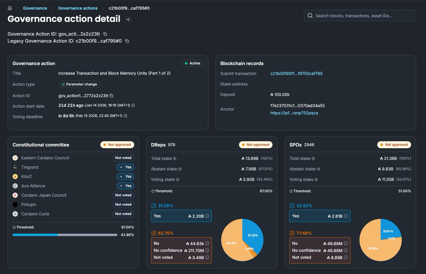This screenshot has height=274, width=426.
Task: Copy the gov_action1 Action ID value
Action: (x=111, y=95)
